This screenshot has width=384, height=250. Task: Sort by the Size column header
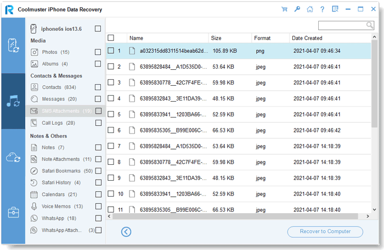tap(230, 38)
